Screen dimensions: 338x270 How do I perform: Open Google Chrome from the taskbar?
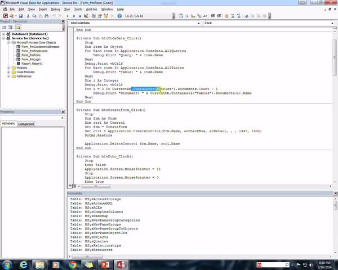click(x=73, y=264)
